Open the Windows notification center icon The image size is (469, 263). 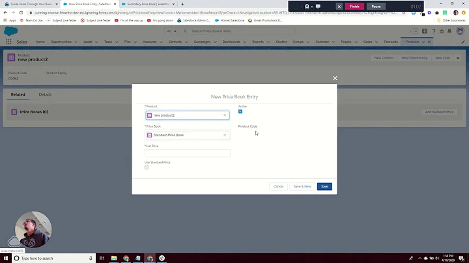tap(462, 258)
